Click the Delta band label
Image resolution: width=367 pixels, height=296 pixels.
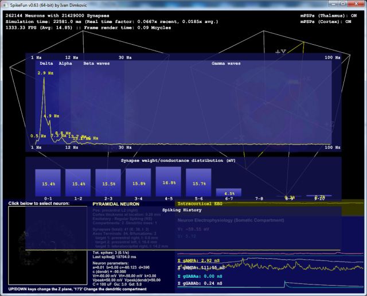[x=46, y=64]
